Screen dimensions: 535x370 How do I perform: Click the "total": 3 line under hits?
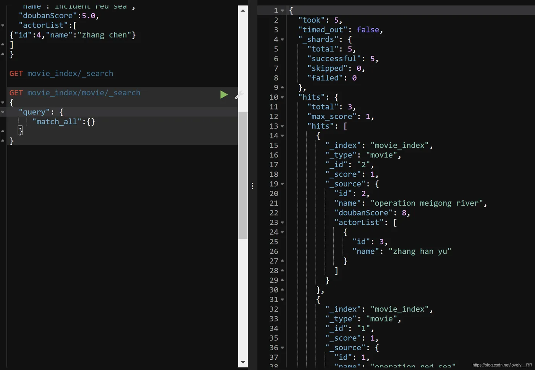tap(331, 107)
